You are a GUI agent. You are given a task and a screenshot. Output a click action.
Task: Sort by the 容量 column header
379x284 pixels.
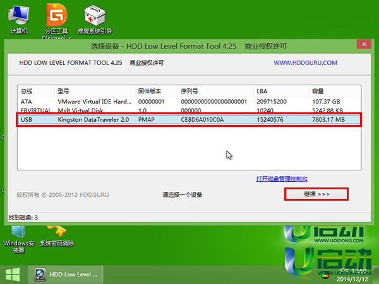pos(335,92)
